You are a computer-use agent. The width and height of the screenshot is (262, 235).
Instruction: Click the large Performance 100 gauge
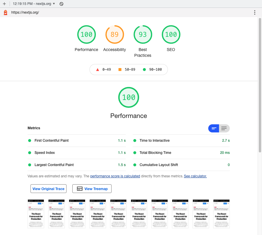click(129, 97)
